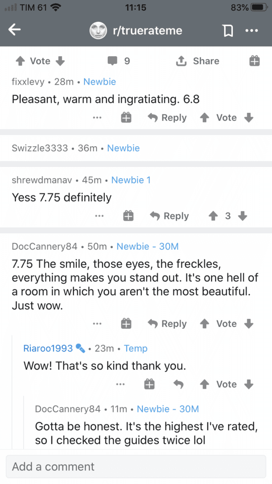Viewport: 272px width, 484px height.
Task: Tap reply arrow on Riaroo1993's comment
Action: point(178,384)
